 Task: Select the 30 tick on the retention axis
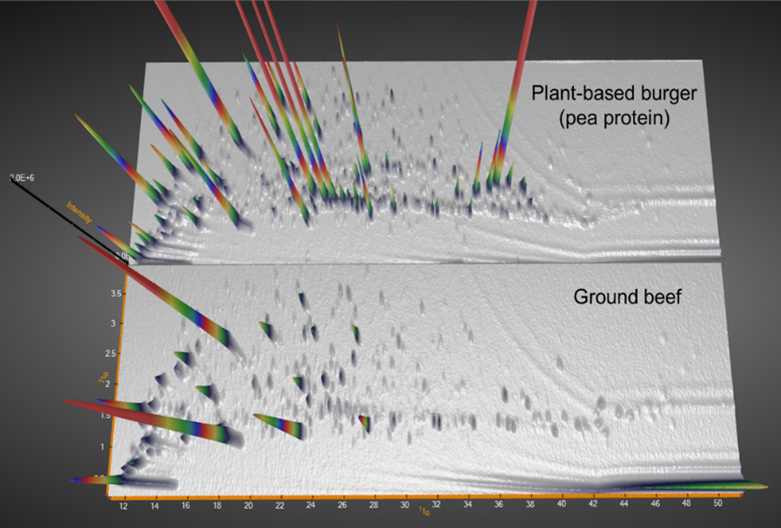tap(405, 507)
